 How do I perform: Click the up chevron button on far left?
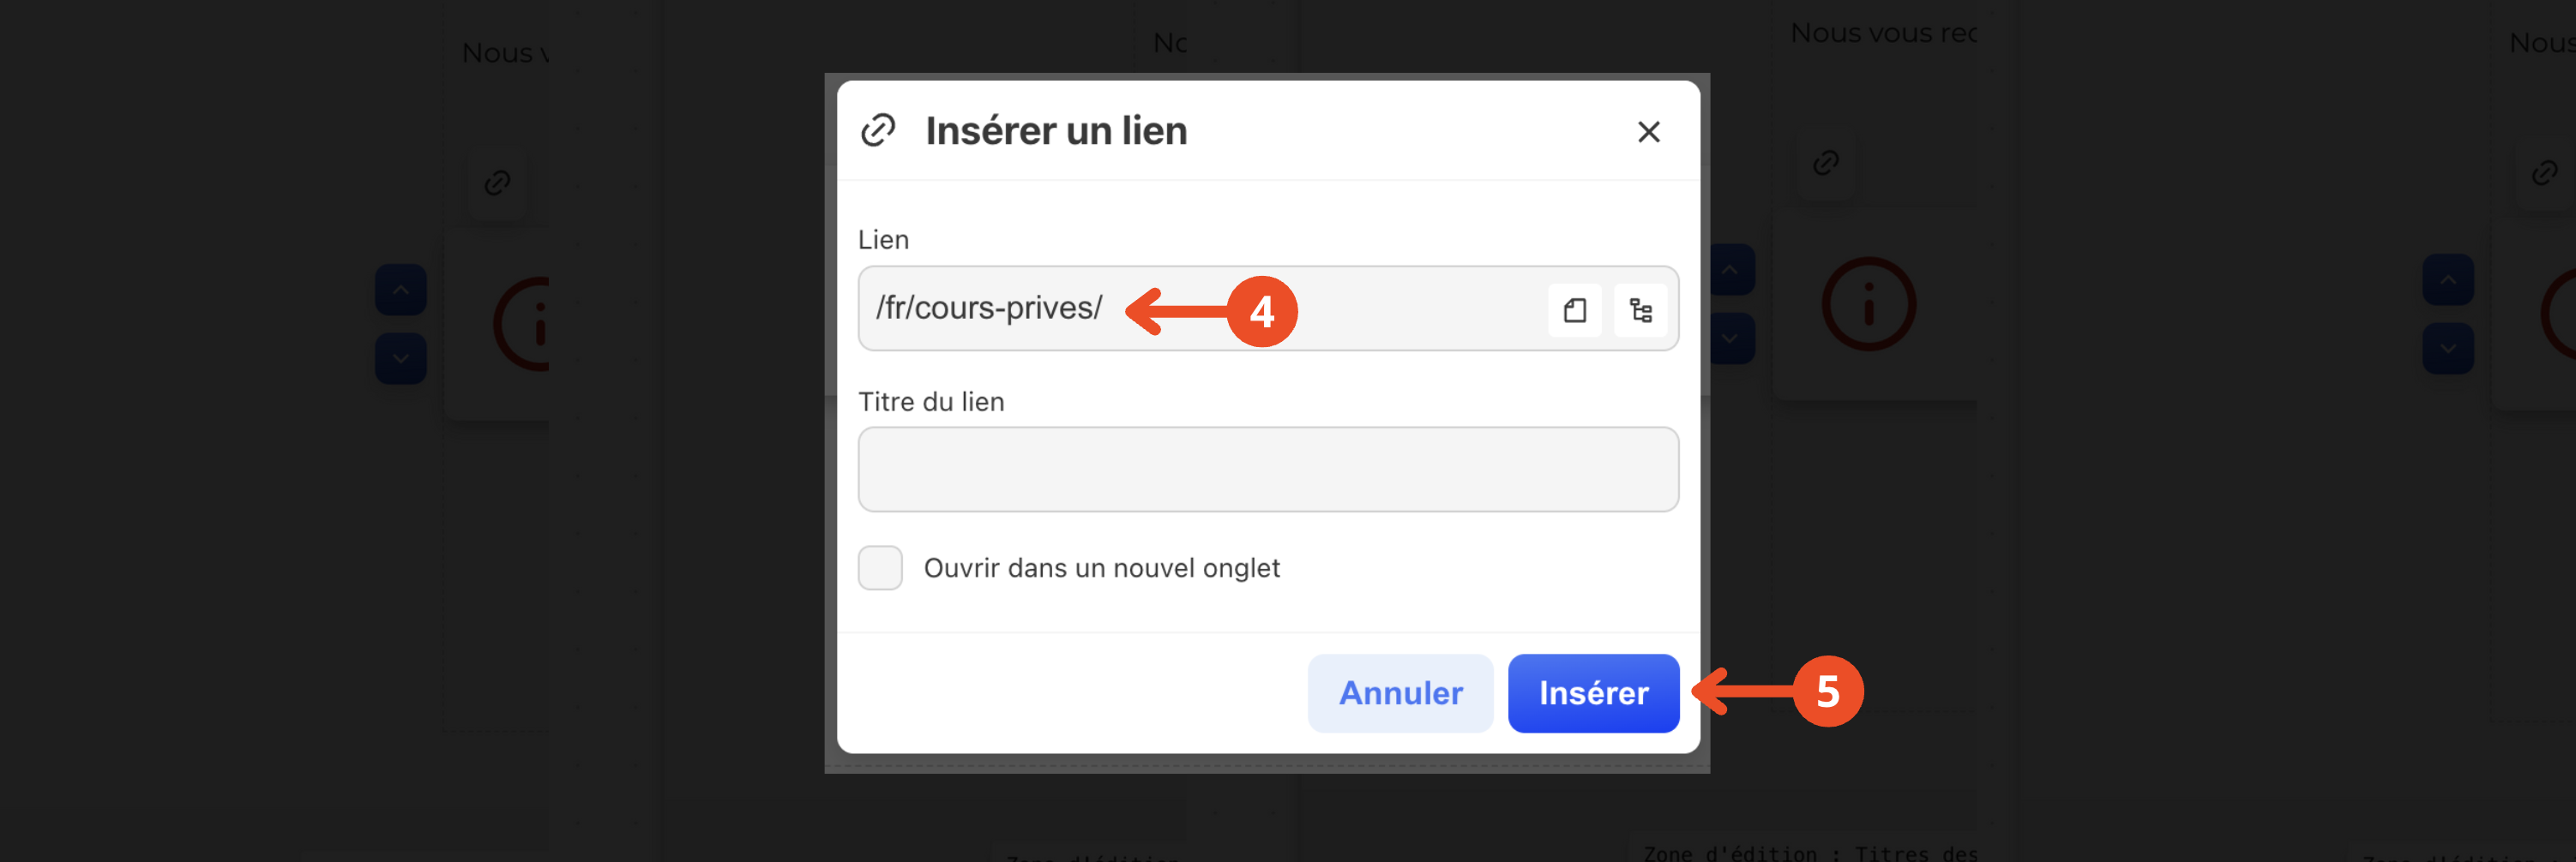coord(400,290)
